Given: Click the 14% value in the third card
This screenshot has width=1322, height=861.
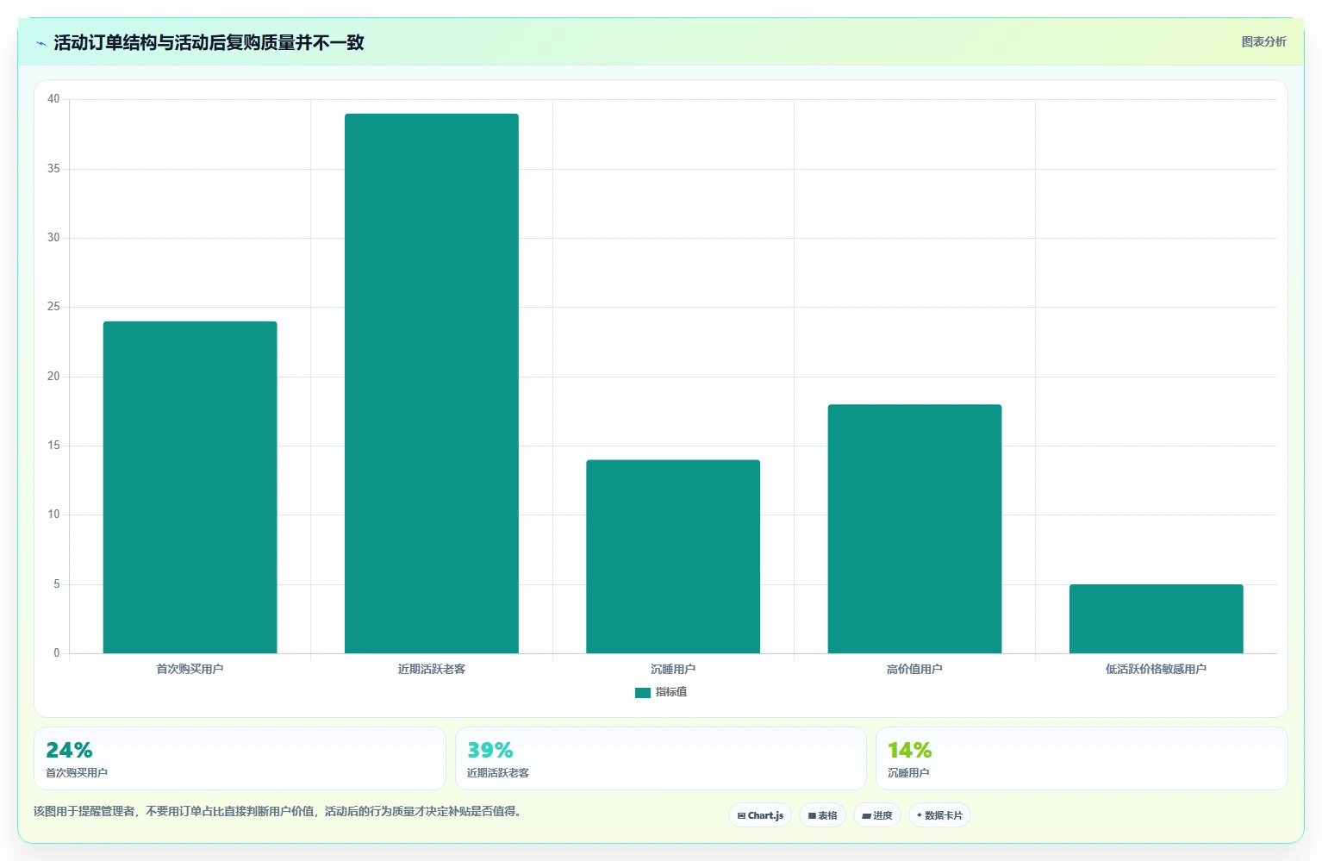Looking at the screenshot, I should [x=910, y=750].
